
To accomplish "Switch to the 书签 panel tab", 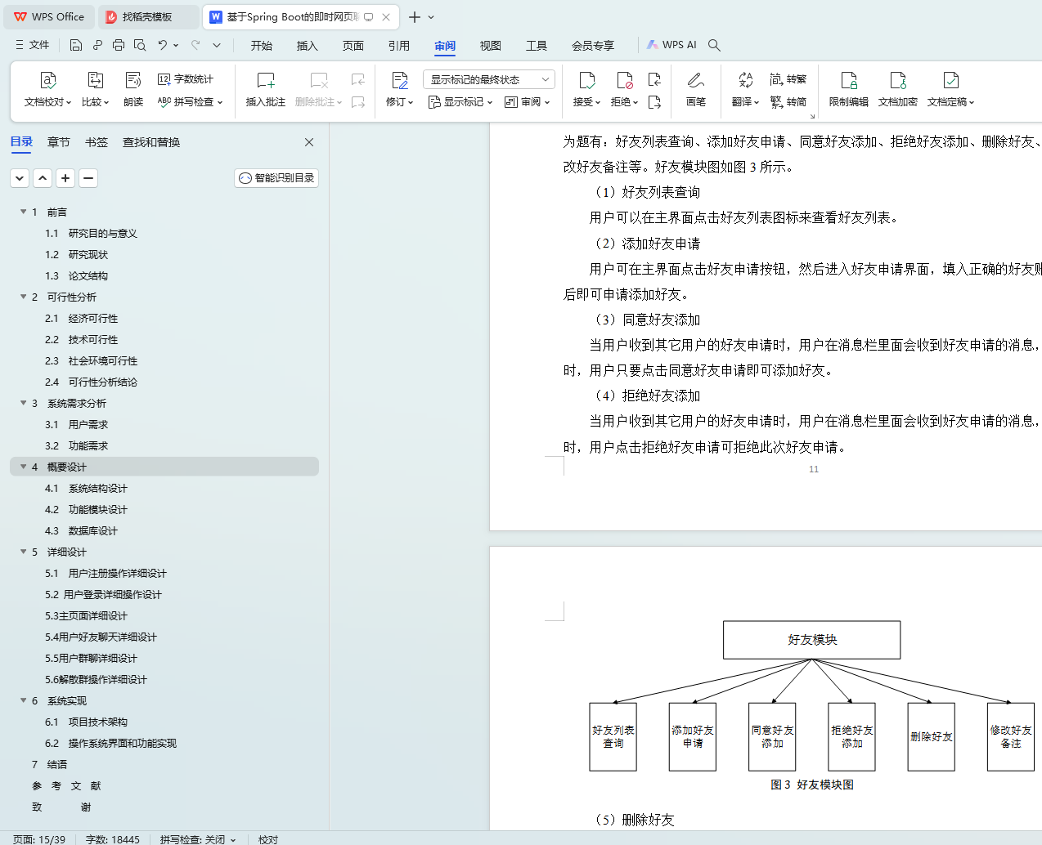I will [97, 142].
